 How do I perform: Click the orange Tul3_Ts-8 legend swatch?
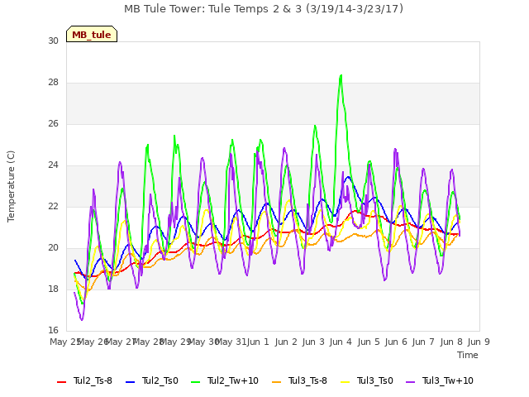click(276, 381)
